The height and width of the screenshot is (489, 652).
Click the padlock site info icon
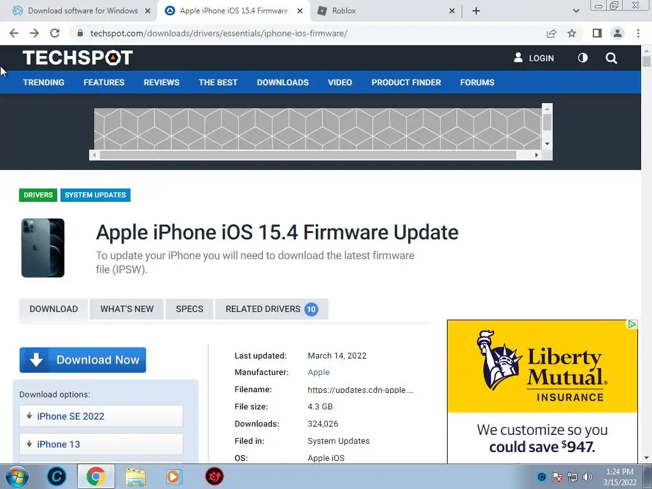[80, 33]
